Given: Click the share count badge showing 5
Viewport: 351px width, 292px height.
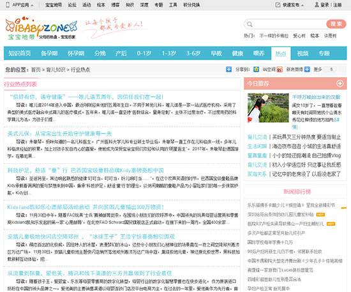Looking at the screenshot, I should 331,69.
